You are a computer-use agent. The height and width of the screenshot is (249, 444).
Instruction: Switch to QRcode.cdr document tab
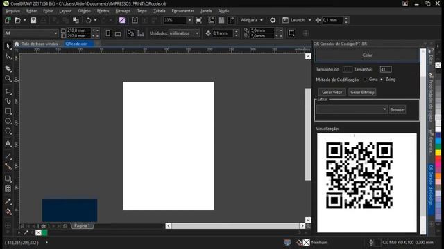click(76, 44)
